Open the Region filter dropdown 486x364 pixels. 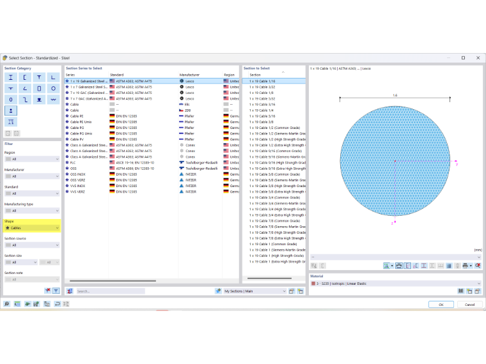coord(32,159)
